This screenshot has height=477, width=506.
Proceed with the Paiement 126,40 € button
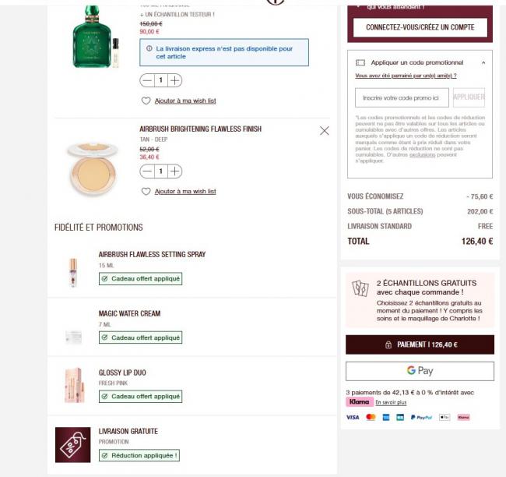point(420,344)
